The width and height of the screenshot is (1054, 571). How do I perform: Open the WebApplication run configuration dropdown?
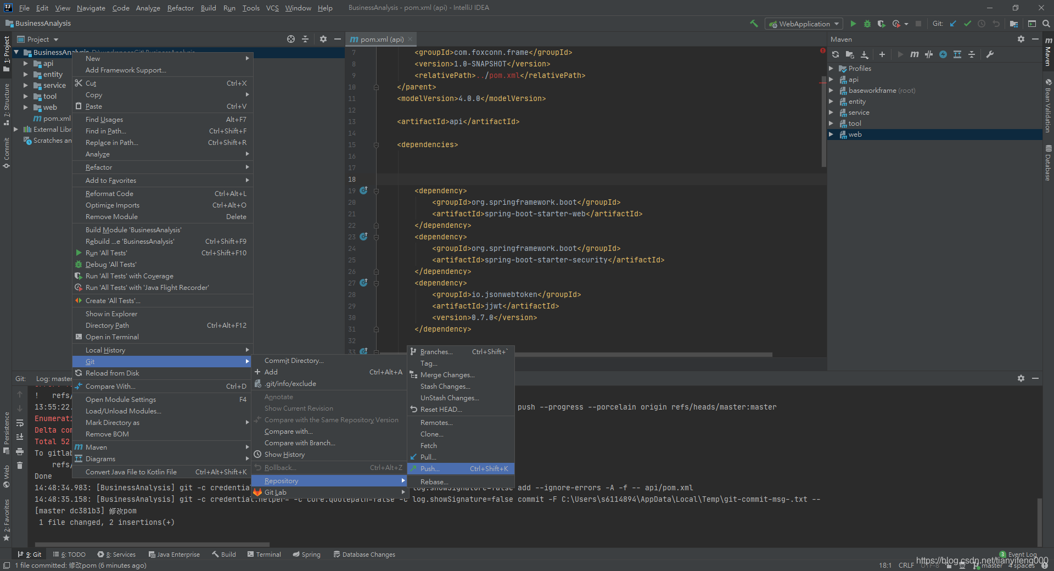coord(804,24)
